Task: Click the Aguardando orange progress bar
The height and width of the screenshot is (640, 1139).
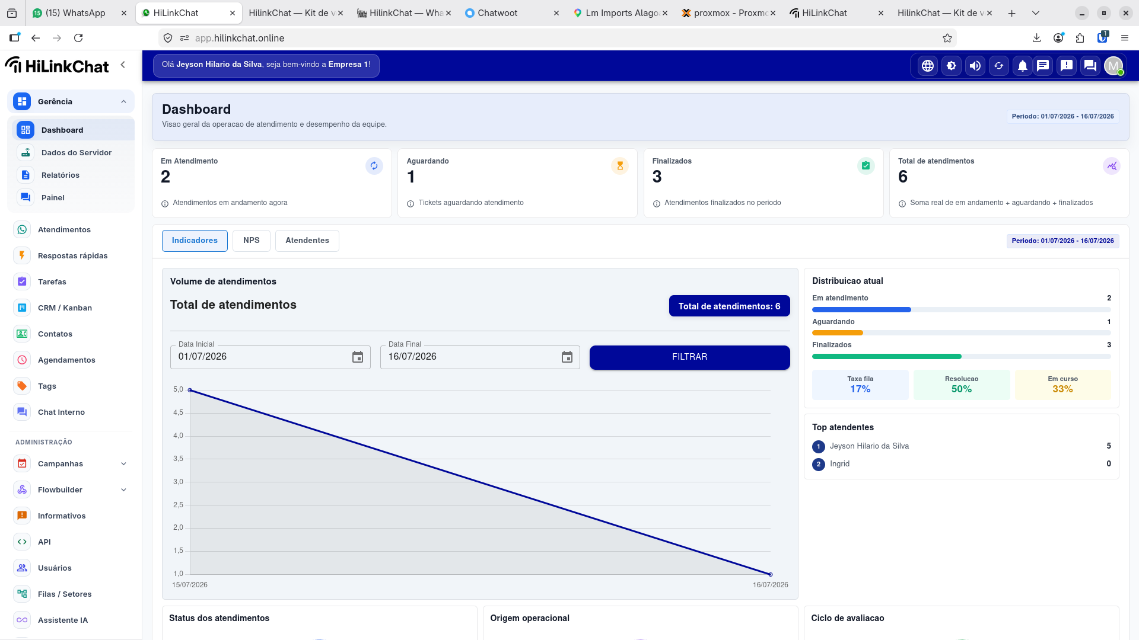Action: pyautogui.click(x=838, y=333)
